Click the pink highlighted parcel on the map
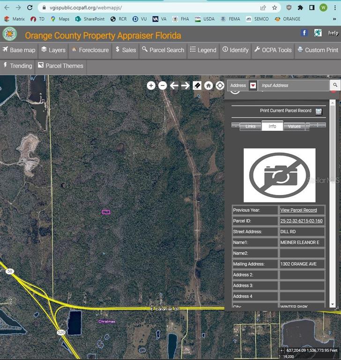 106,212
